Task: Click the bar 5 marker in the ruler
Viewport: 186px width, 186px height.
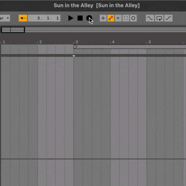Action: (150, 42)
